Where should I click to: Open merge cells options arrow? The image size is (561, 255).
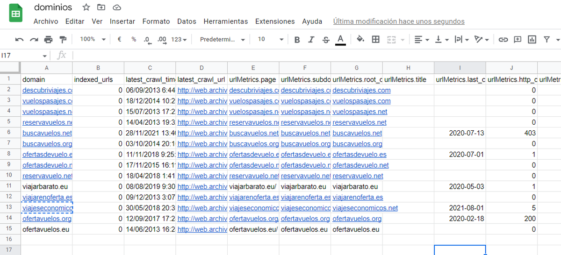(x=403, y=40)
